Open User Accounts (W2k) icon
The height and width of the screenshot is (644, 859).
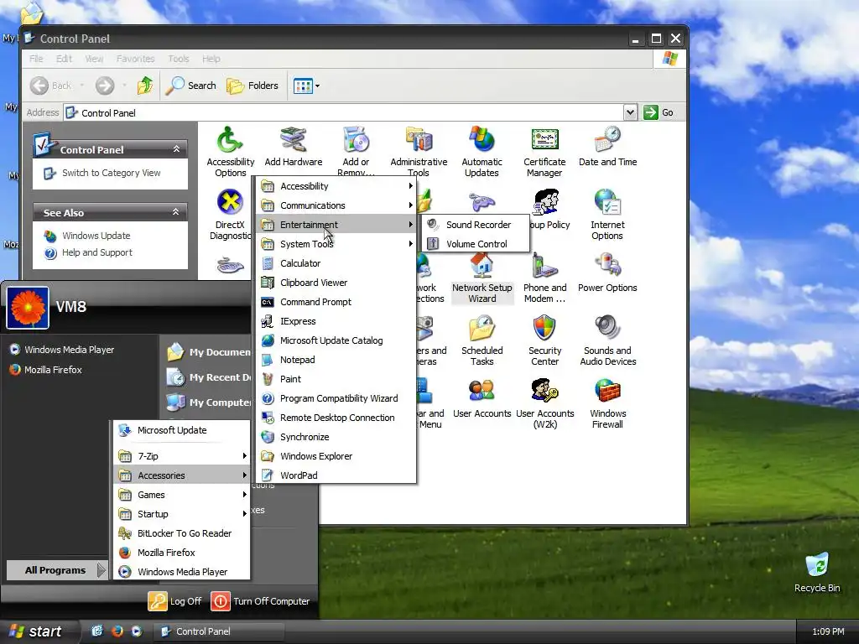(544, 403)
